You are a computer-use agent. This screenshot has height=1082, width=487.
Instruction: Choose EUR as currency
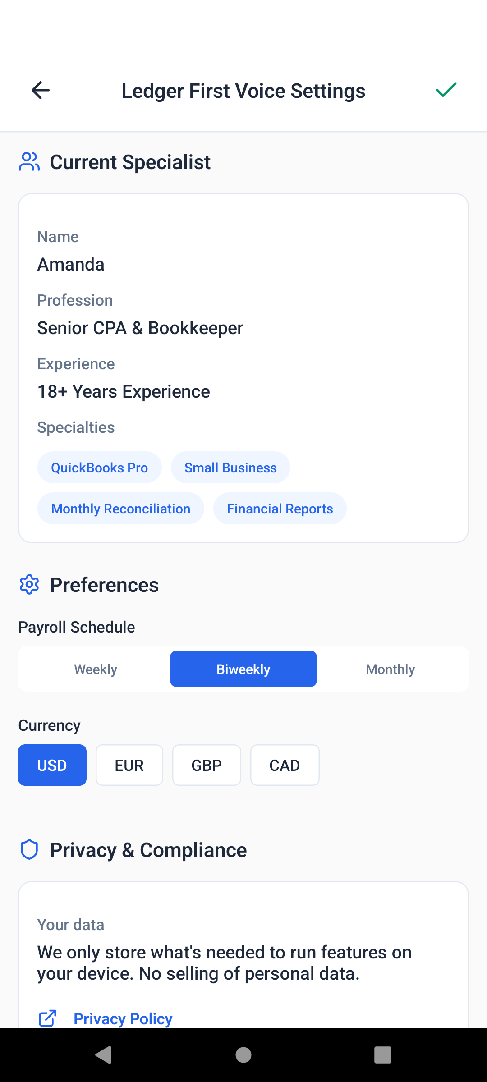pyautogui.click(x=129, y=765)
